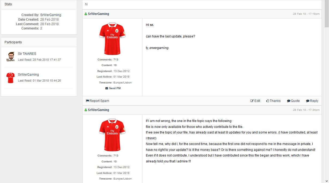Click the 28 Feb 18 - 17:18pm timestamp
The width and height of the screenshot is (329, 183).
[306, 14]
